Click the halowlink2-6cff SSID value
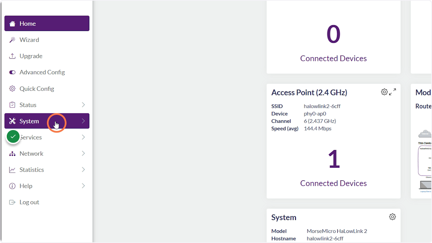 pos(322,106)
